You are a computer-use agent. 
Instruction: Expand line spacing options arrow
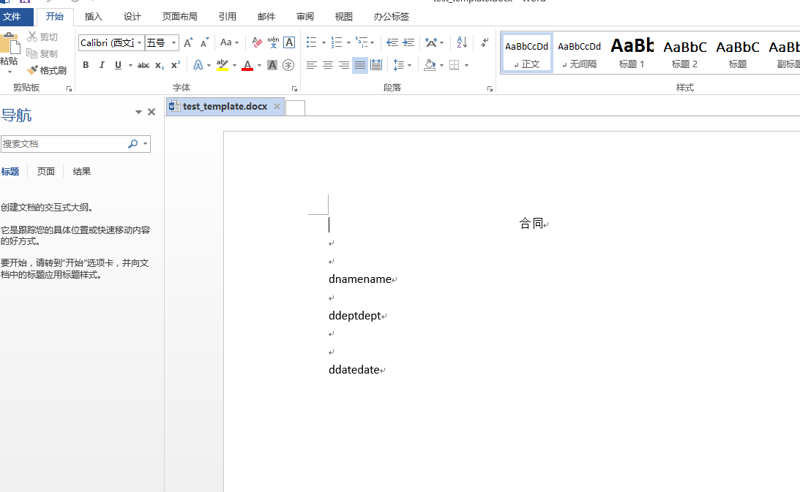410,65
